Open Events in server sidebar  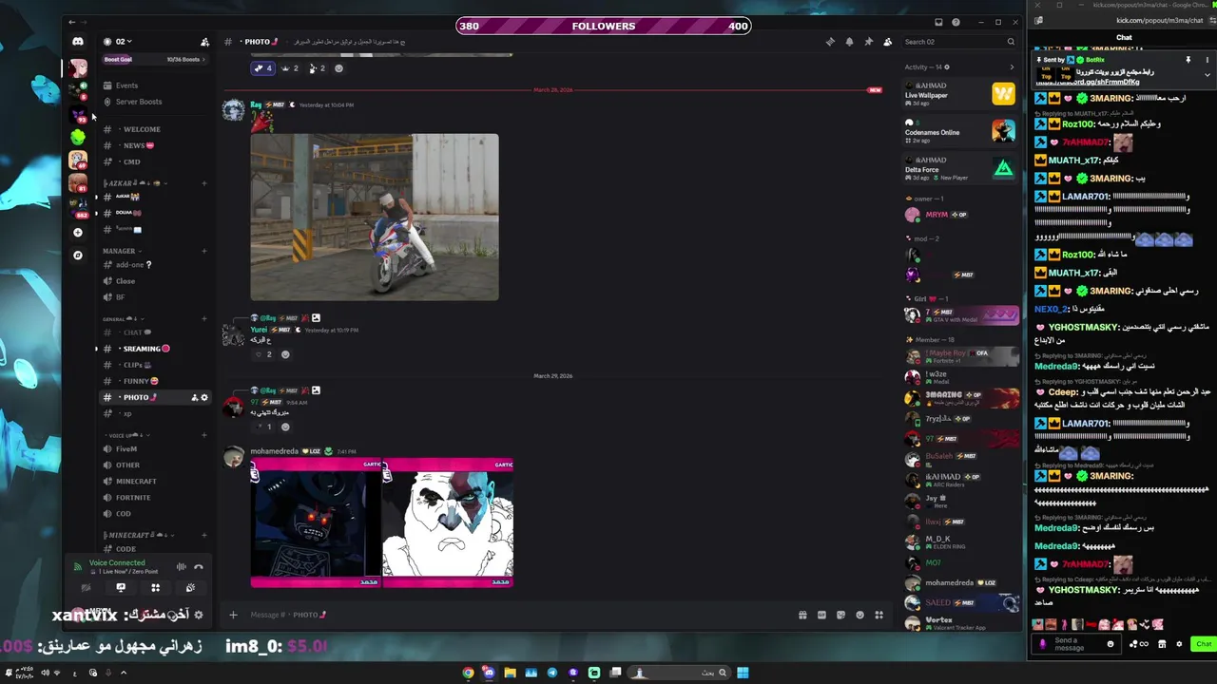152,85
